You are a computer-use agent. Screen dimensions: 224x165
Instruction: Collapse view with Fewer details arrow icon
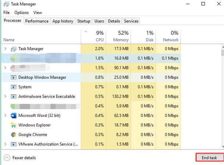pyautogui.click(x=7, y=158)
